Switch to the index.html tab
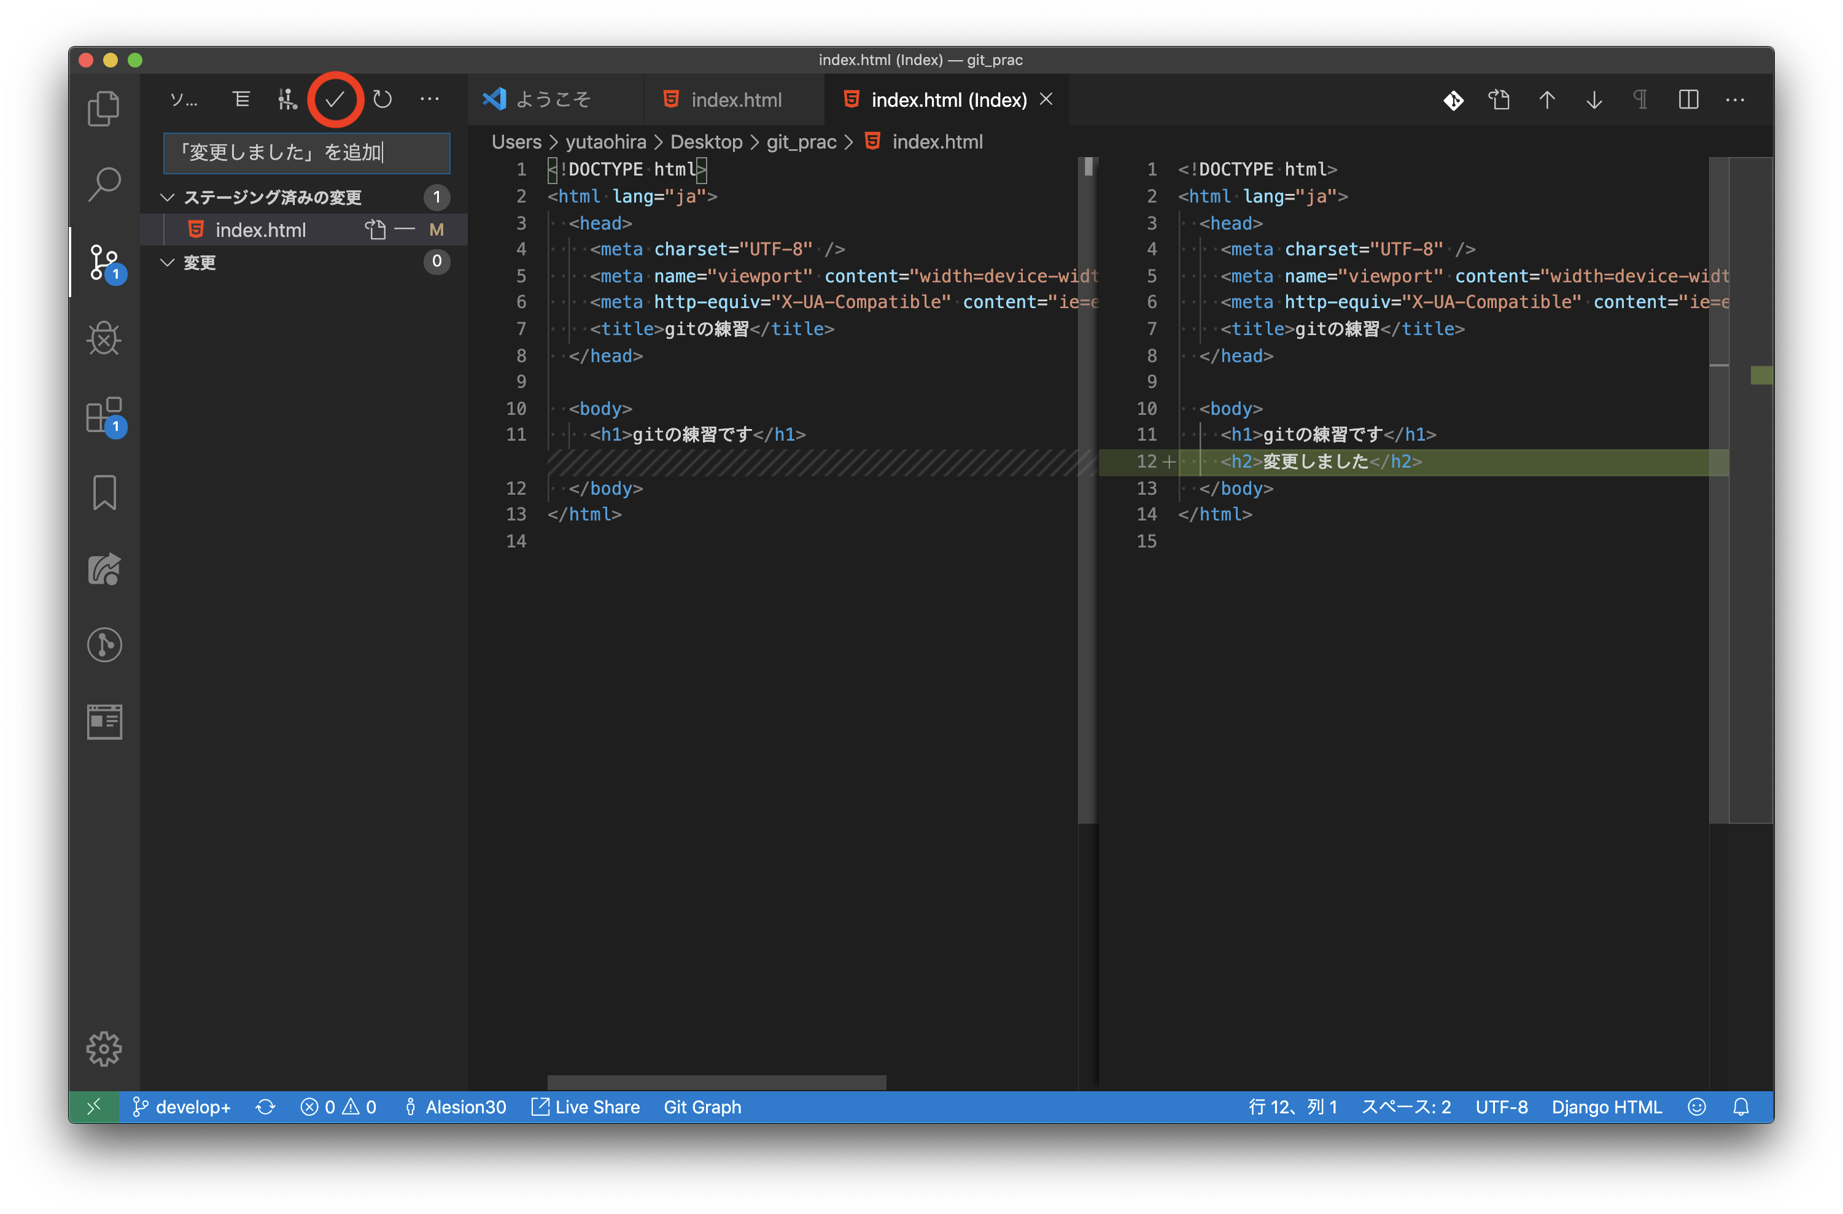 [735, 100]
